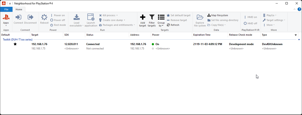The width and height of the screenshot is (302, 115).
Task: Click expiration time 2119-11-03 4:09:12 PM
Action: click(x=208, y=44)
